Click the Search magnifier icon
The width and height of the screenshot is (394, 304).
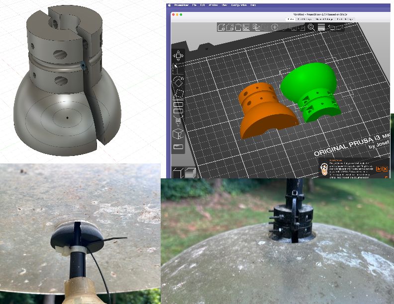tap(311, 27)
